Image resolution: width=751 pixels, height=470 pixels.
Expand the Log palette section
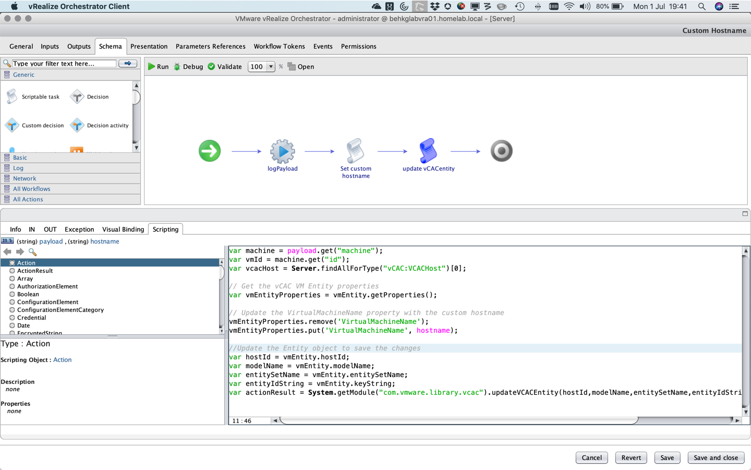click(x=70, y=168)
